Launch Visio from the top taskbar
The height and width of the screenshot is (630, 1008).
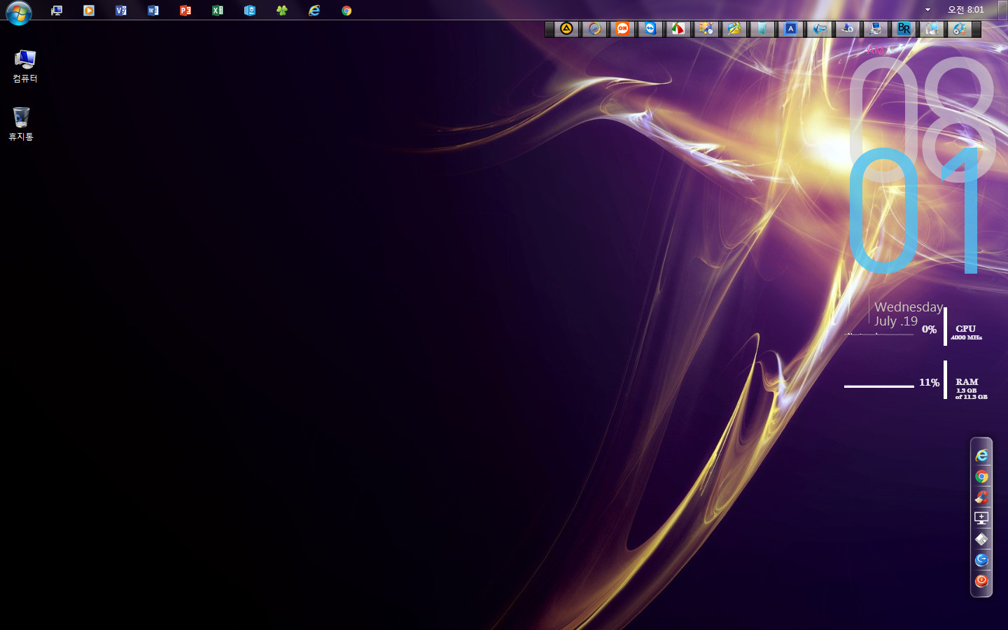point(121,10)
